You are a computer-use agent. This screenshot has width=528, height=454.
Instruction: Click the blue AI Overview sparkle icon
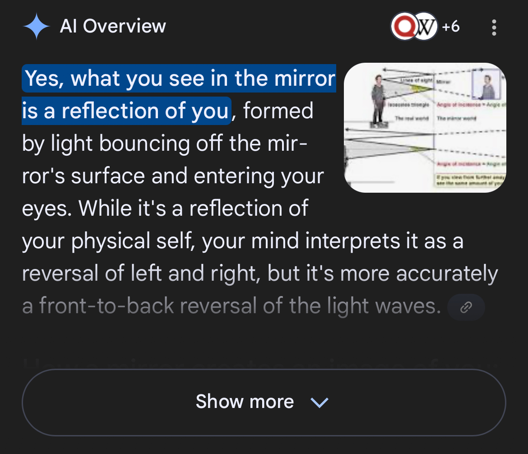pyautogui.click(x=36, y=27)
